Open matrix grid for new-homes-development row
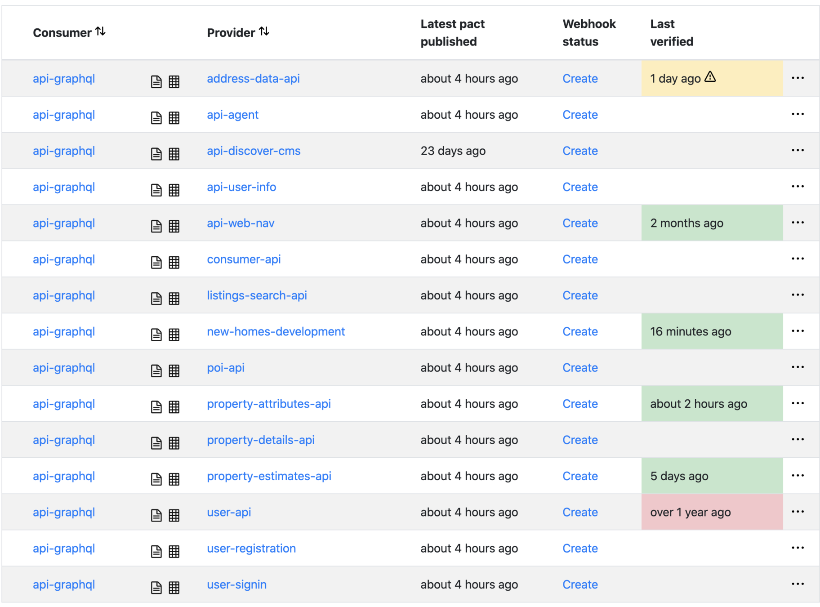This screenshot has height=607, width=820. [x=174, y=335]
